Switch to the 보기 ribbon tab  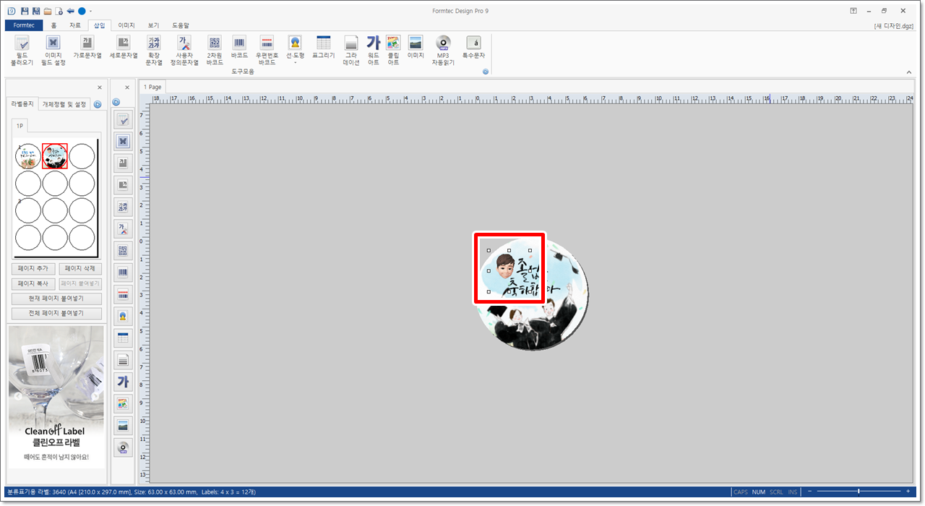click(x=153, y=25)
